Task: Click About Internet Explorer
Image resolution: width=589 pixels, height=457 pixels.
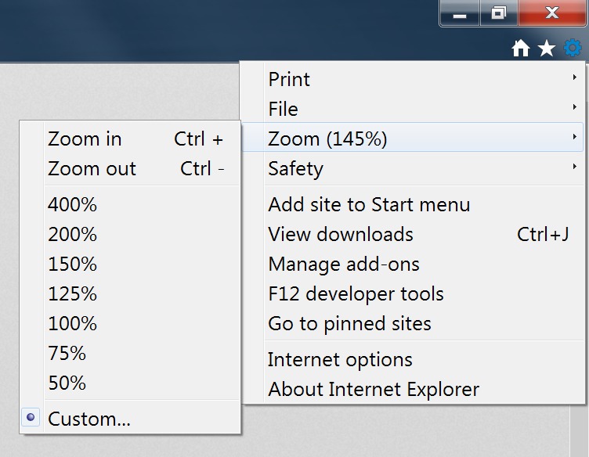Action: (x=374, y=389)
